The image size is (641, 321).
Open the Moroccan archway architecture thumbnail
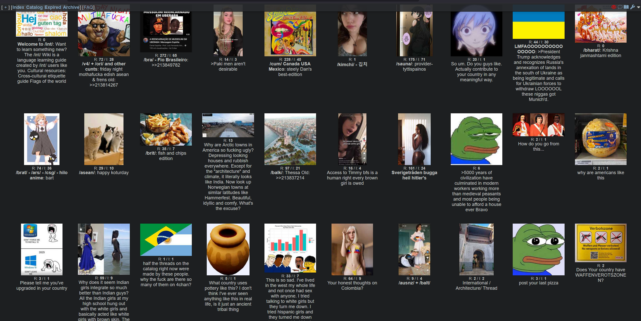[x=477, y=249]
